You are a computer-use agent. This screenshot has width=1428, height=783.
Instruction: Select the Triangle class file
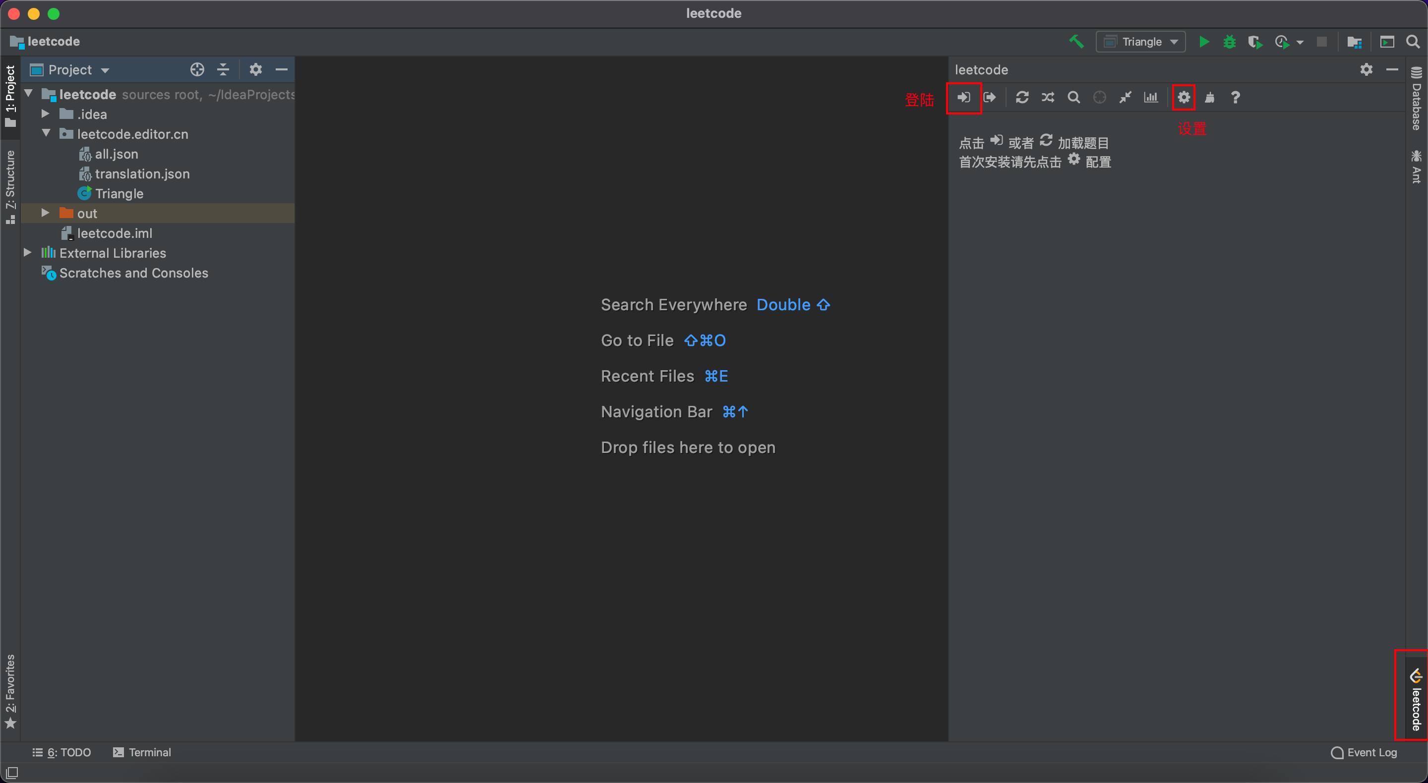[110, 193]
